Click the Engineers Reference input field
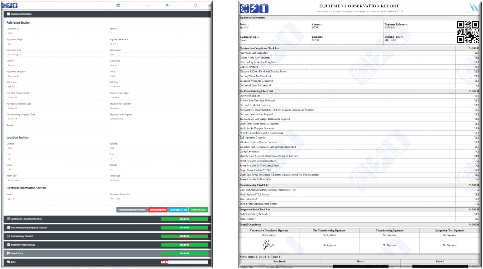This screenshot has width=483, height=269. pos(159,44)
